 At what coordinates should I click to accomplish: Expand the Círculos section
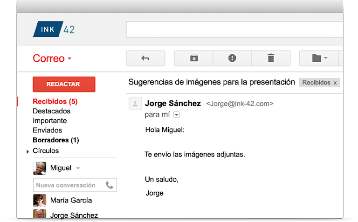click(x=28, y=151)
